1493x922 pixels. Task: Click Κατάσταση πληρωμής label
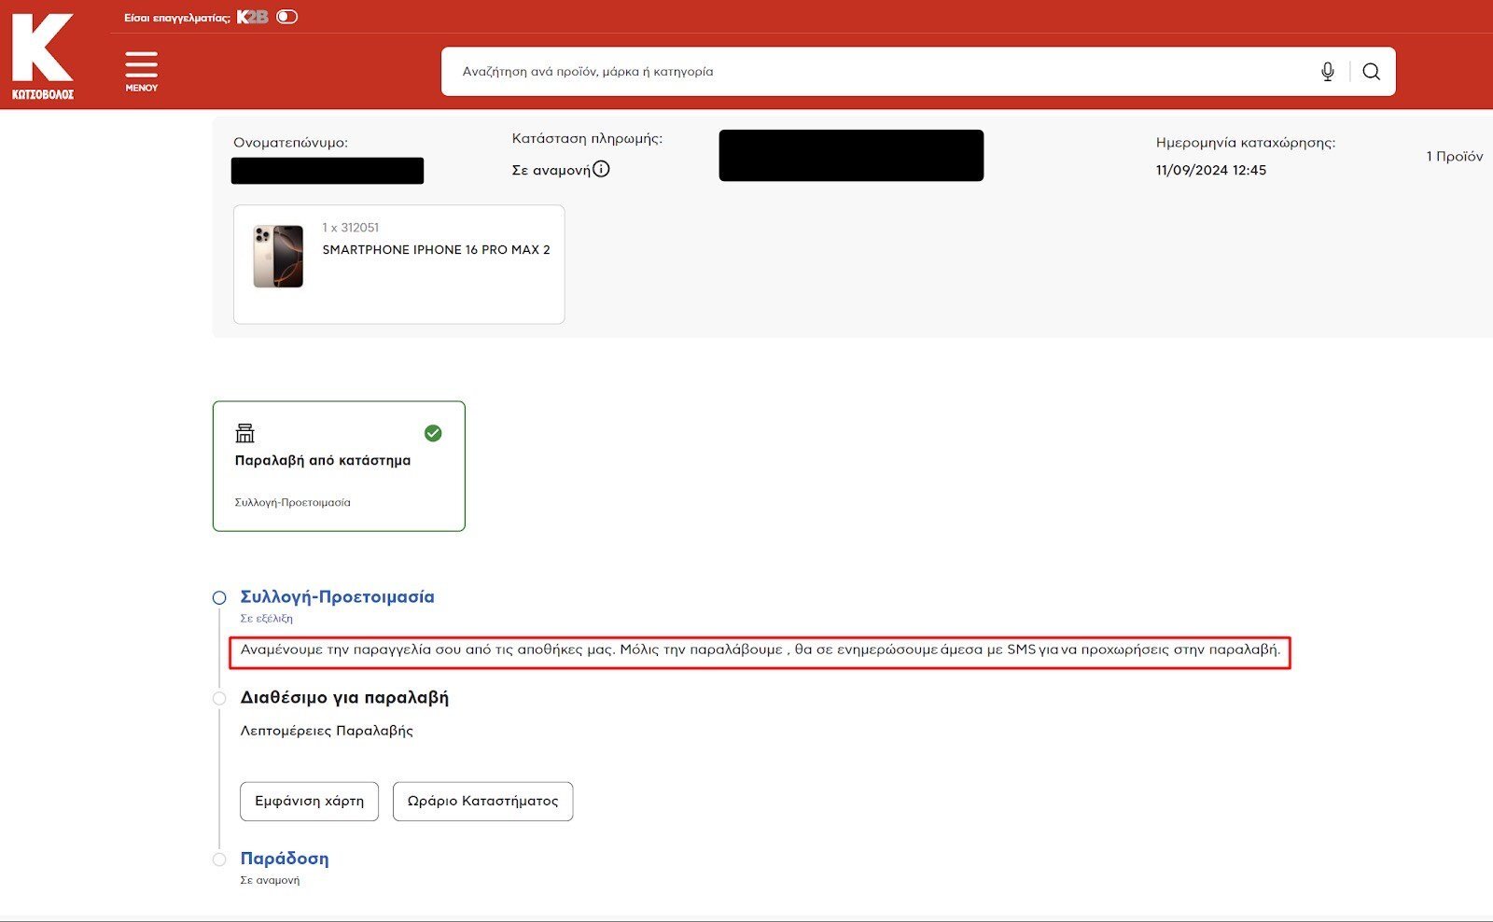point(587,138)
